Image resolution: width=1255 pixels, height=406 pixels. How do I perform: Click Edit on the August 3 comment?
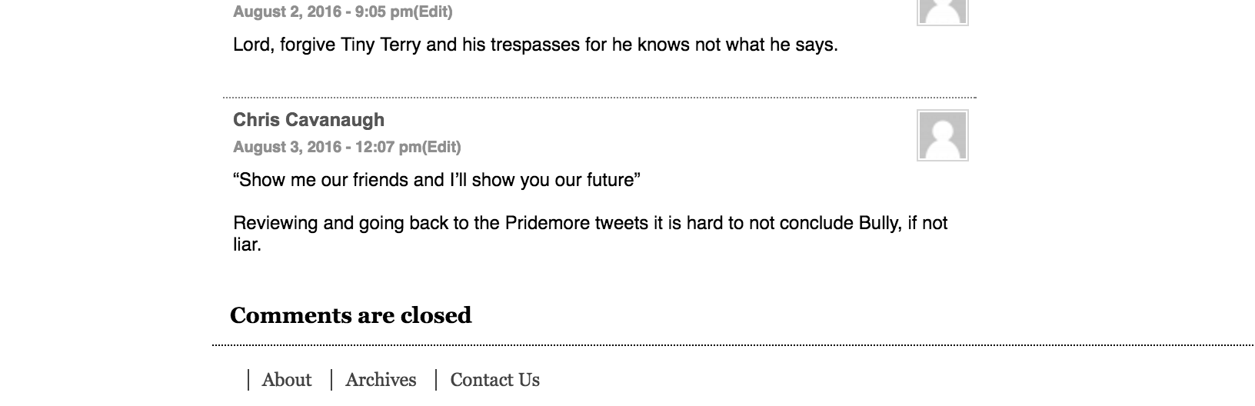[x=442, y=147]
